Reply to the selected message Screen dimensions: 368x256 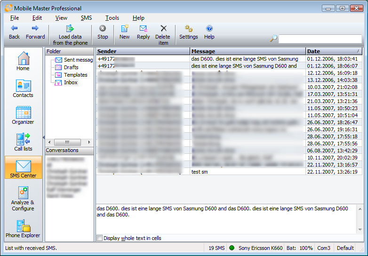pyautogui.click(x=143, y=29)
